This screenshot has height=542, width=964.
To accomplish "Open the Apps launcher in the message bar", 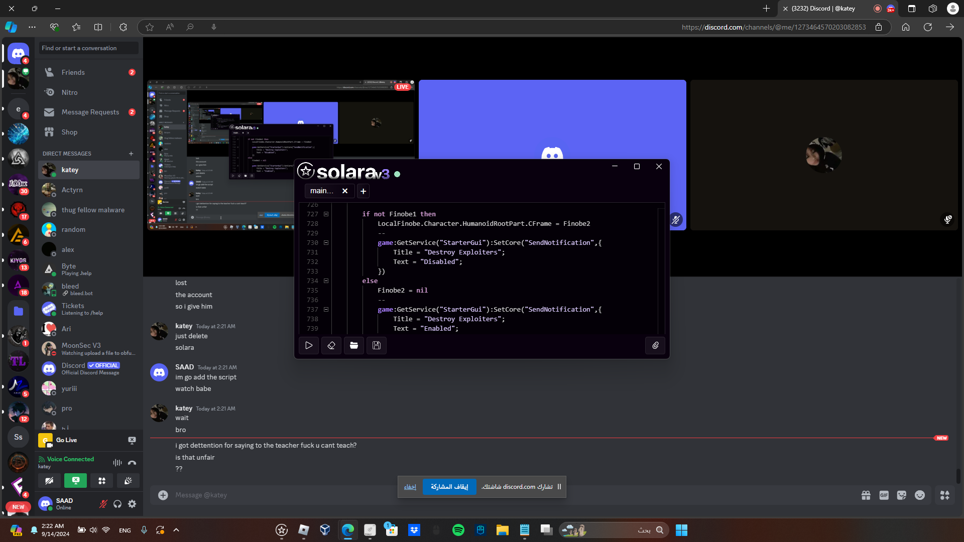I will pos(945,495).
